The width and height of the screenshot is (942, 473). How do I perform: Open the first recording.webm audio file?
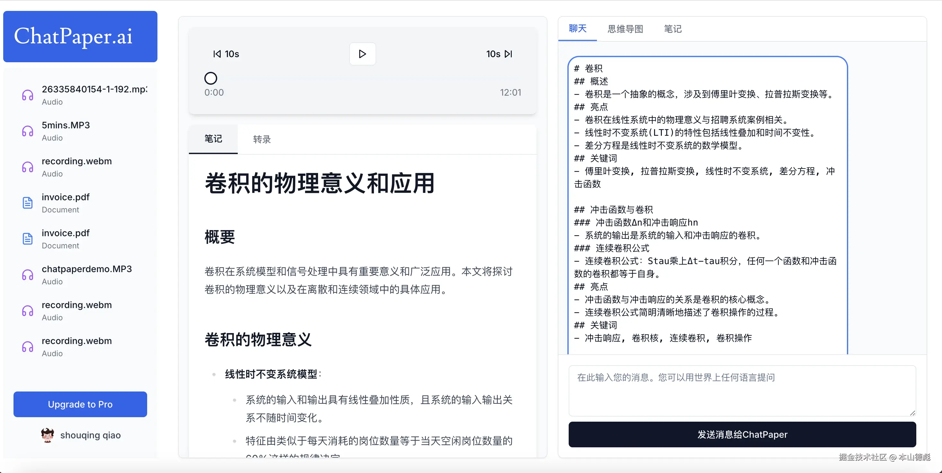[x=77, y=167]
